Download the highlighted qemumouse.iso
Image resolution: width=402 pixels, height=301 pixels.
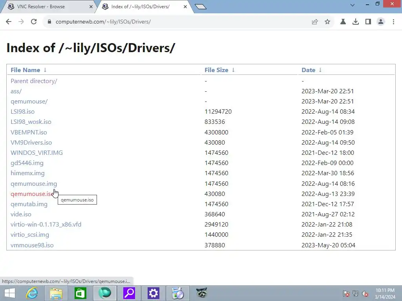(32, 194)
